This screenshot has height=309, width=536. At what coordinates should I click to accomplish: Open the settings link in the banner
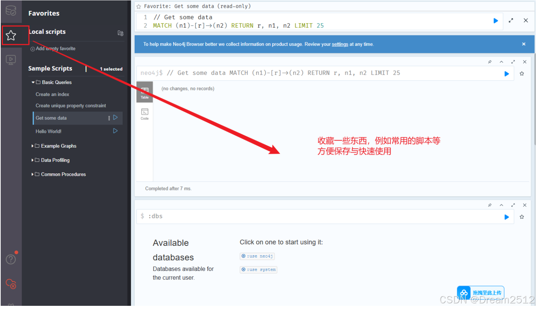340,44
